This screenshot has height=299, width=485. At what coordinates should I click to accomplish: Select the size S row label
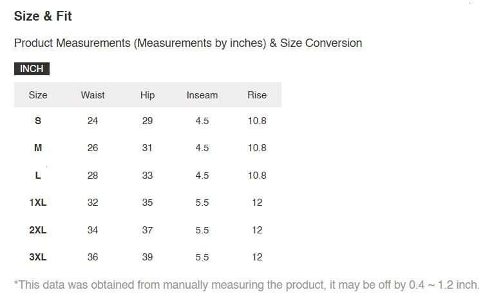38,121
